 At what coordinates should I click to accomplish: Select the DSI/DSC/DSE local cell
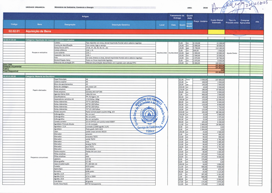tap(162, 53)
